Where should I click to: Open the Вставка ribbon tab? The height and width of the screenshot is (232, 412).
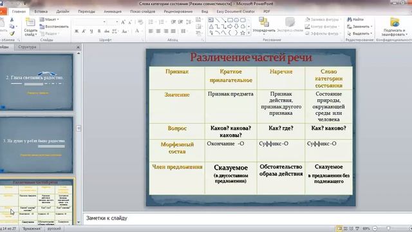41,12
